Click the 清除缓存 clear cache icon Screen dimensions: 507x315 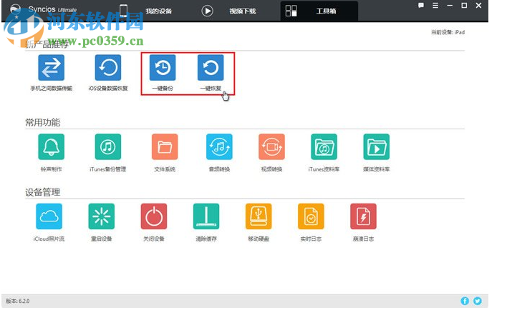206,216
